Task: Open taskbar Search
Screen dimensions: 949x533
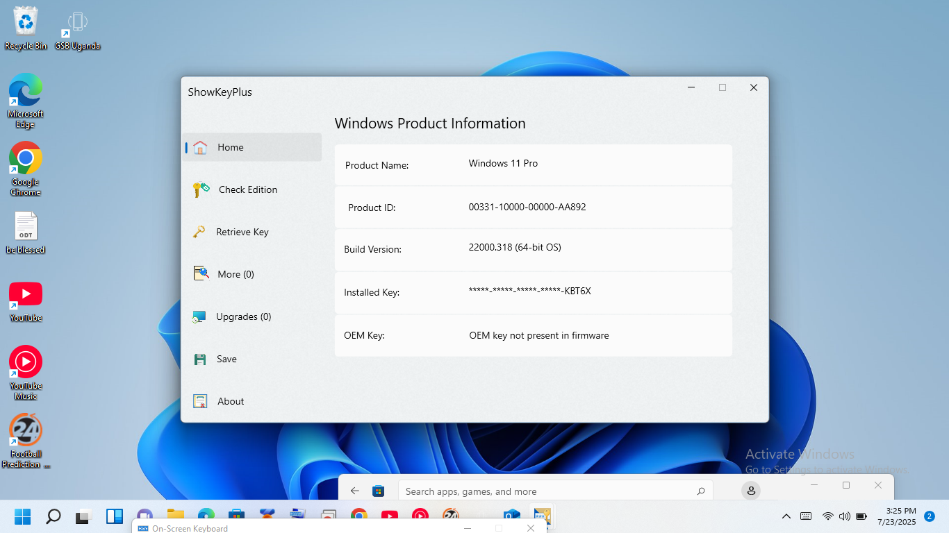Action: tap(53, 516)
